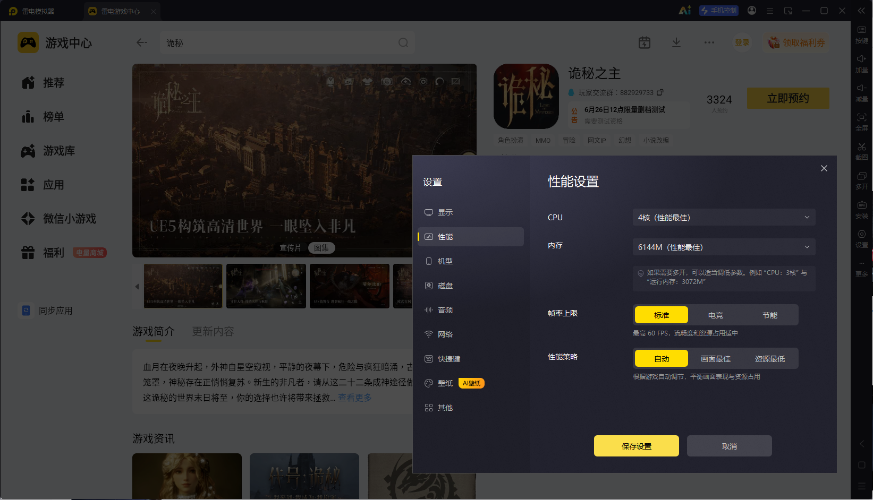The width and height of the screenshot is (873, 500).
Task: Open 壁纸 settings category
Action: [471, 383]
